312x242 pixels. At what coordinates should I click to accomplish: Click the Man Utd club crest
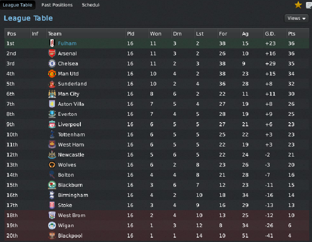[51, 73]
